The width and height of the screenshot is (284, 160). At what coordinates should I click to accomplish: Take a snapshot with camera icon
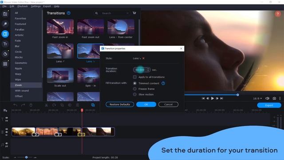(274, 98)
